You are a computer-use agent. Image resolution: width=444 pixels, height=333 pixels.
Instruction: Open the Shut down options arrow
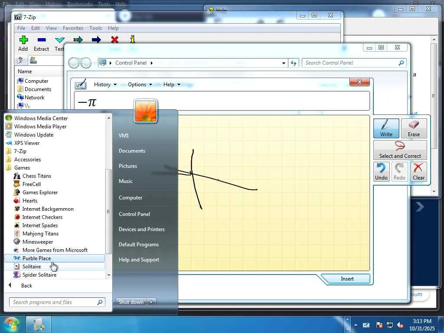pos(151,302)
